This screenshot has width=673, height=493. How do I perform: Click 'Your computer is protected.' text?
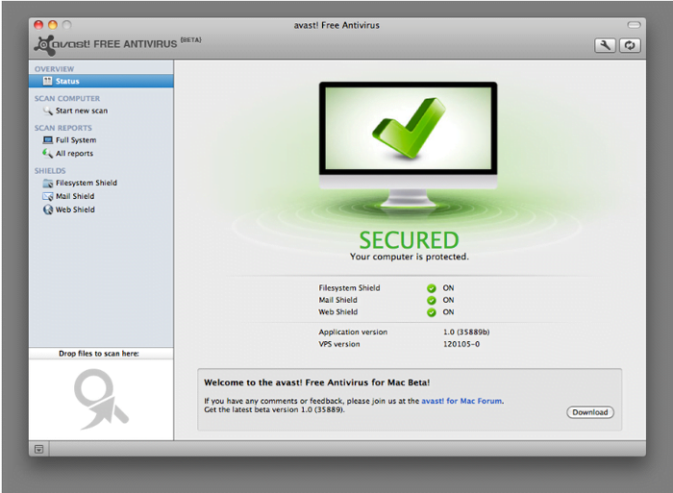pos(409,257)
